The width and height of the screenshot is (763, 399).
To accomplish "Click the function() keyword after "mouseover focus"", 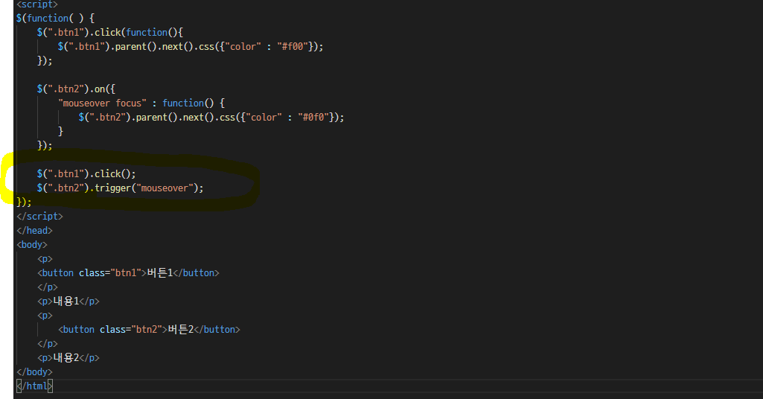I will tap(188, 103).
